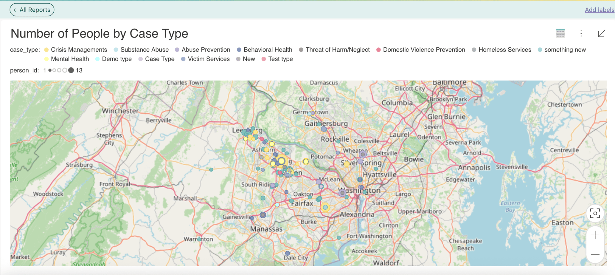Open the three-dot options menu
This screenshot has height=275, width=615.
coord(581,33)
